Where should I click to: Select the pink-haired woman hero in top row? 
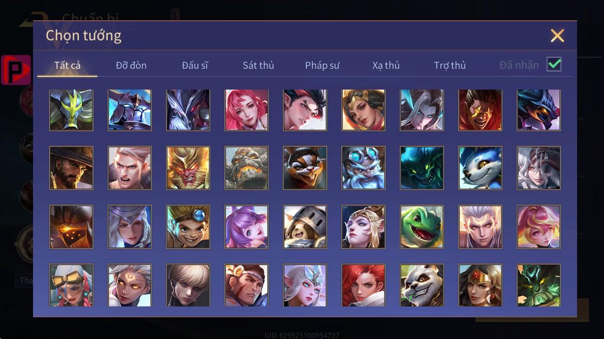click(x=247, y=110)
